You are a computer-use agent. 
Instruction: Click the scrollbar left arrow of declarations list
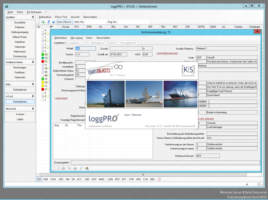(x=38, y=175)
